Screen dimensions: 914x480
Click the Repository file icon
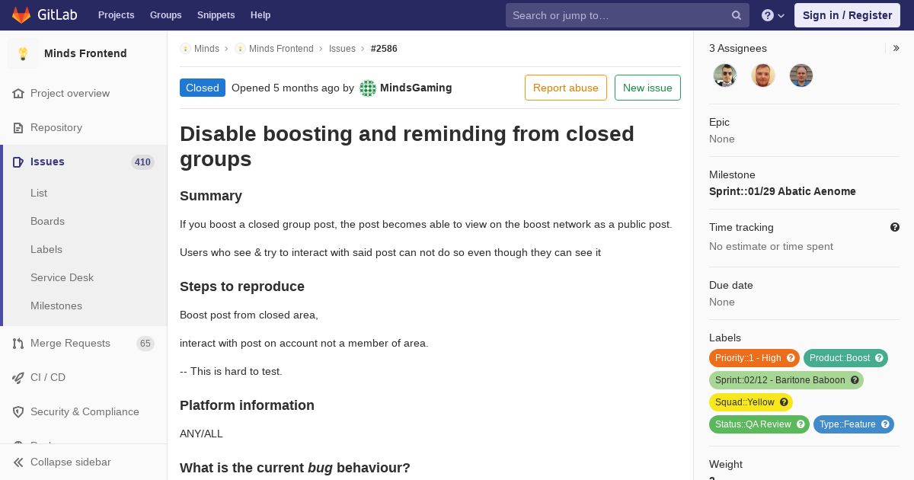tap(18, 127)
